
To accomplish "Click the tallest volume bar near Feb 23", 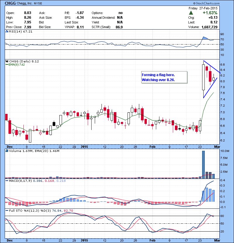I will (203, 165).
